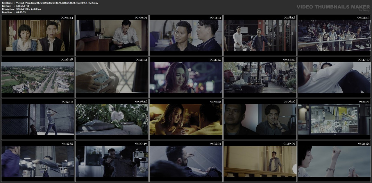Click the thumbnail timestamped 00:56:56
Image resolution: width=372 pixels, height=183 pixels.
(112, 119)
